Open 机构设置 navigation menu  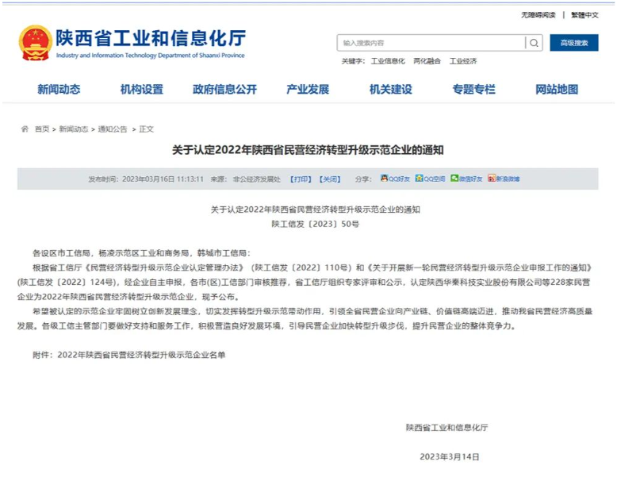[x=142, y=89]
